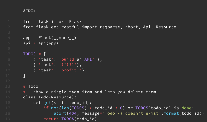The image size is (207, 122).
Task: Click 'len' function call on line 17
Action: pyautogui.click(x=65, y=108)
